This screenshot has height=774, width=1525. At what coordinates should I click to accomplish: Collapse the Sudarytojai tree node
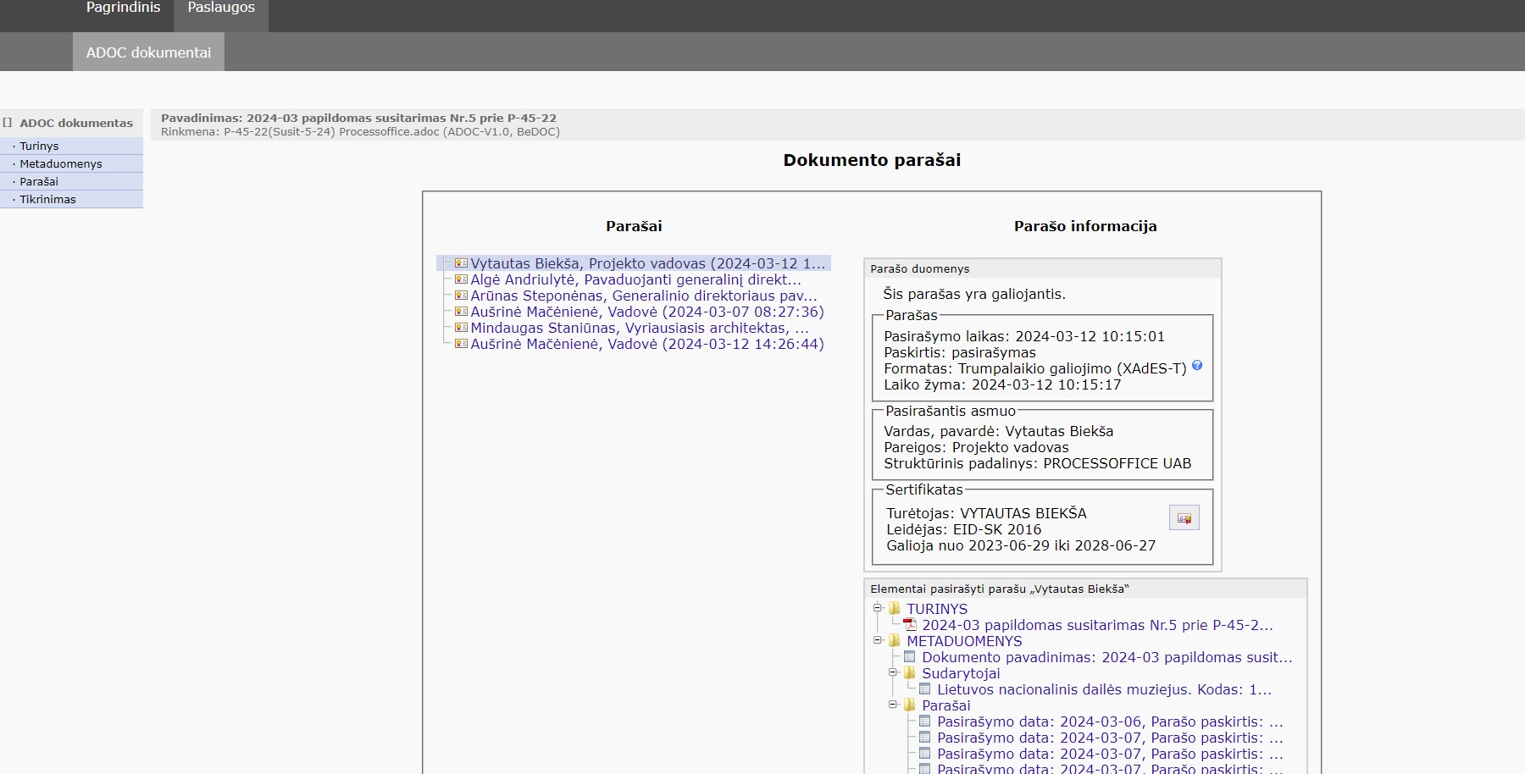(893, 672)
